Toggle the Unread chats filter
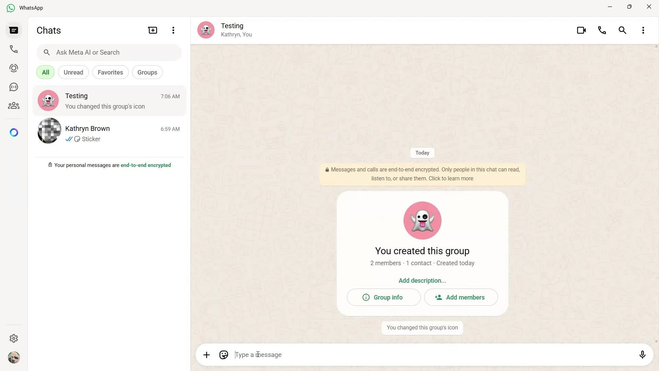Image resolution: width=659 pixels, height=371 pixels. click(x=73, y=72)
